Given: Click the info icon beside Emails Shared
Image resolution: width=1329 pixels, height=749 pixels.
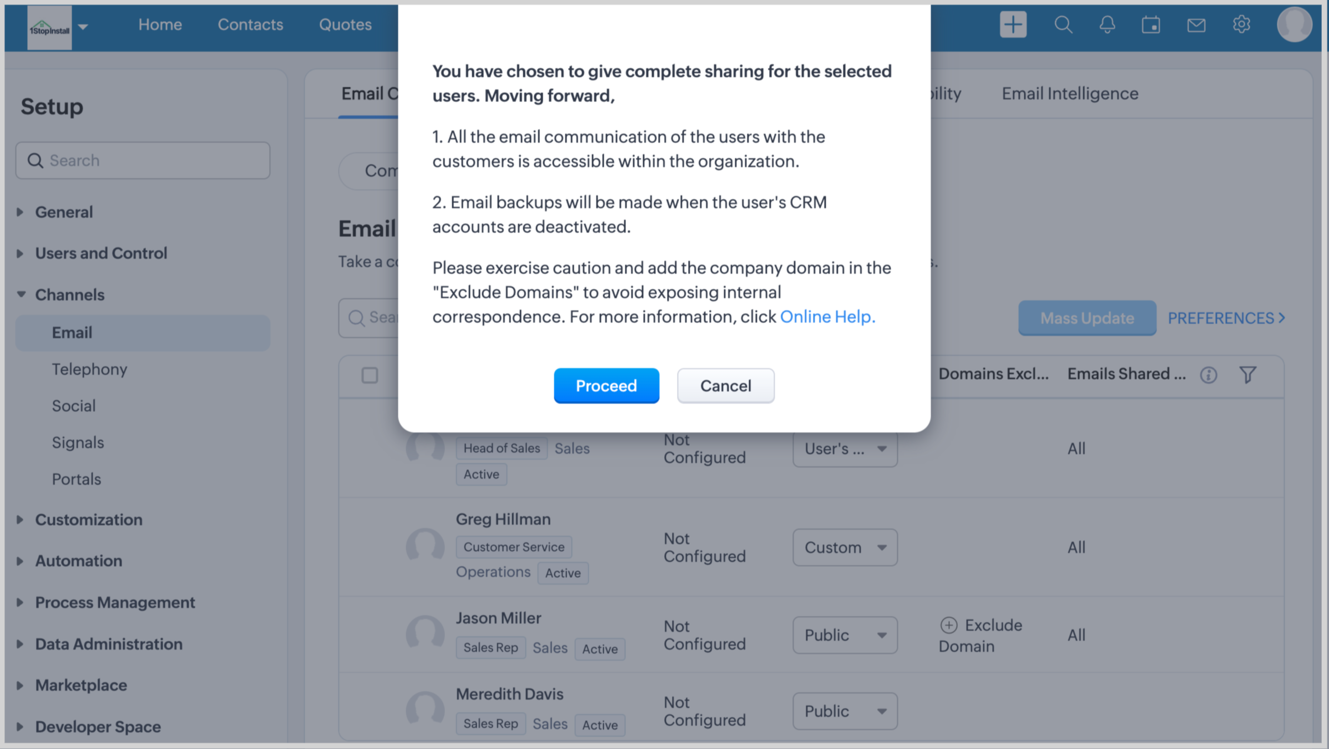Looking at the screenshot, I should pyautogui.click(x=1209, y=375).
